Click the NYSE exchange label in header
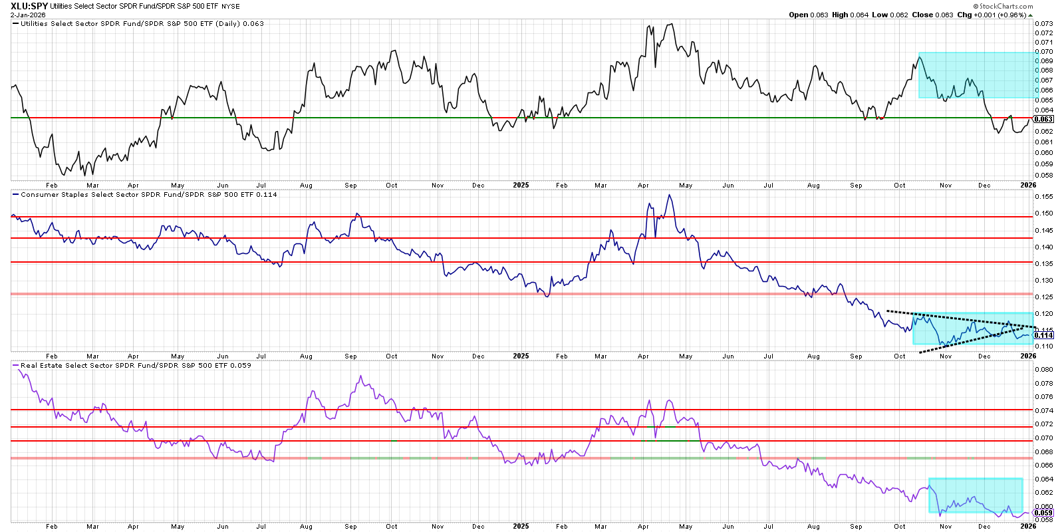 pyautogui.click(x=231, y=7)
